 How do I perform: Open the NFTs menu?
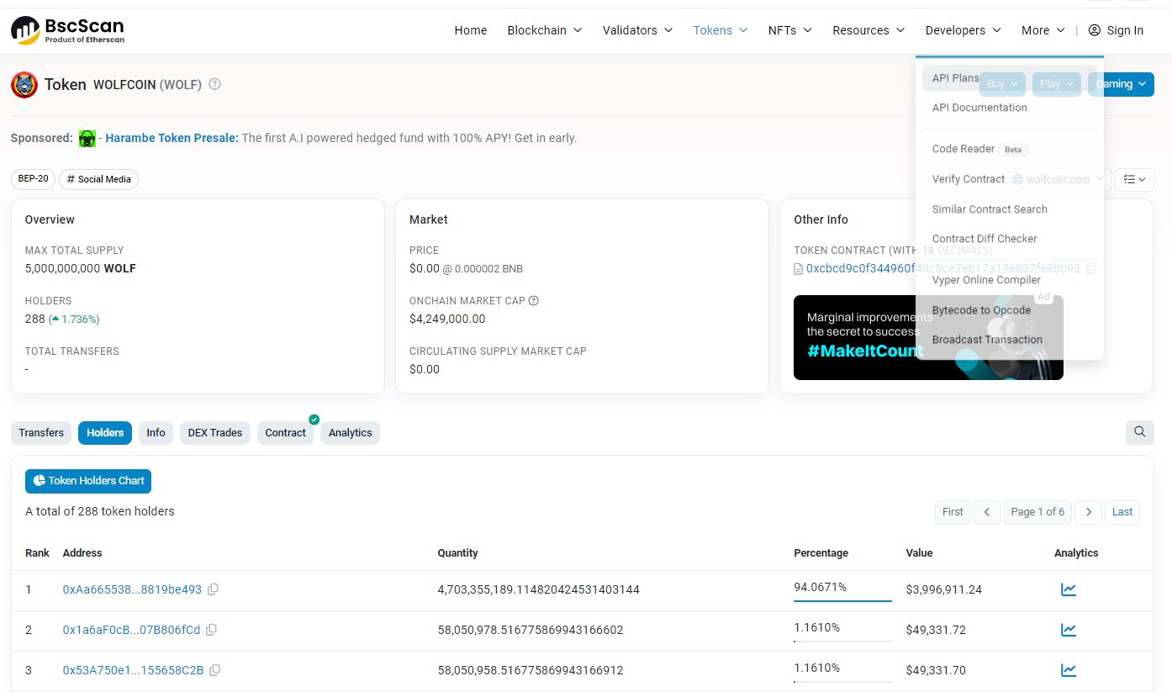pyautogui.click(x=789, y=30)
